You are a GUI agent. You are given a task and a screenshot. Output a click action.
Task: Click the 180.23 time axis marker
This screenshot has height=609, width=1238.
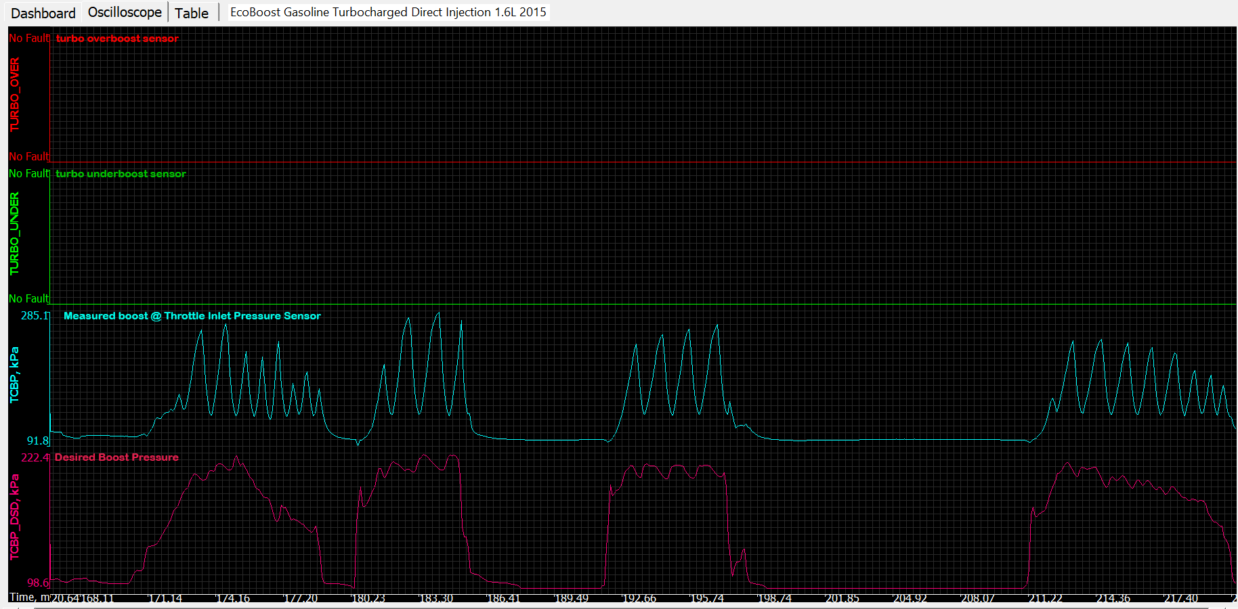point(368,598)
